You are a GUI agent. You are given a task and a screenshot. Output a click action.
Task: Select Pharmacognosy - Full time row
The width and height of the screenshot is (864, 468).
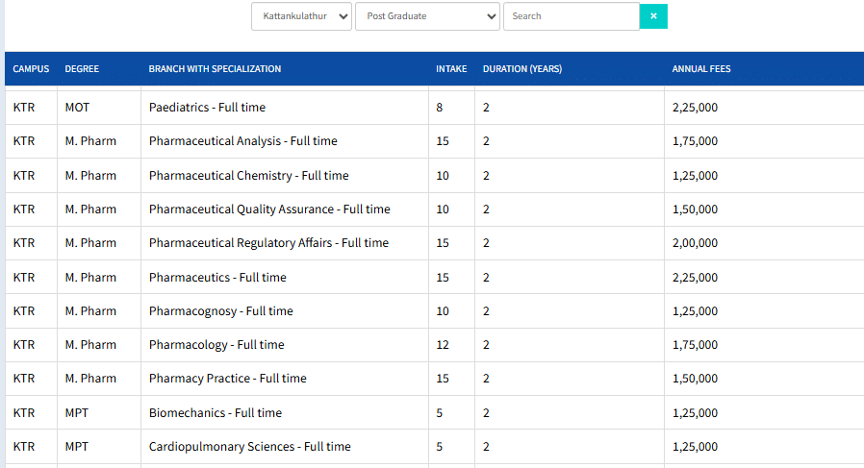pyautogui.click(x=220, y=311)
